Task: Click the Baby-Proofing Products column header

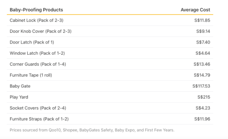Action: point(36,10)
